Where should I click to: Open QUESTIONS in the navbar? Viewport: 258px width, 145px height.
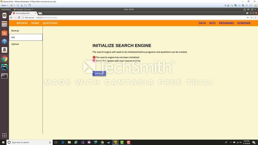coord(50,23)
